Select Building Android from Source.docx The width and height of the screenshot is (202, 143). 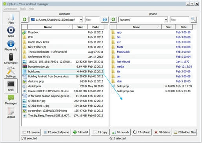point(63,76)
